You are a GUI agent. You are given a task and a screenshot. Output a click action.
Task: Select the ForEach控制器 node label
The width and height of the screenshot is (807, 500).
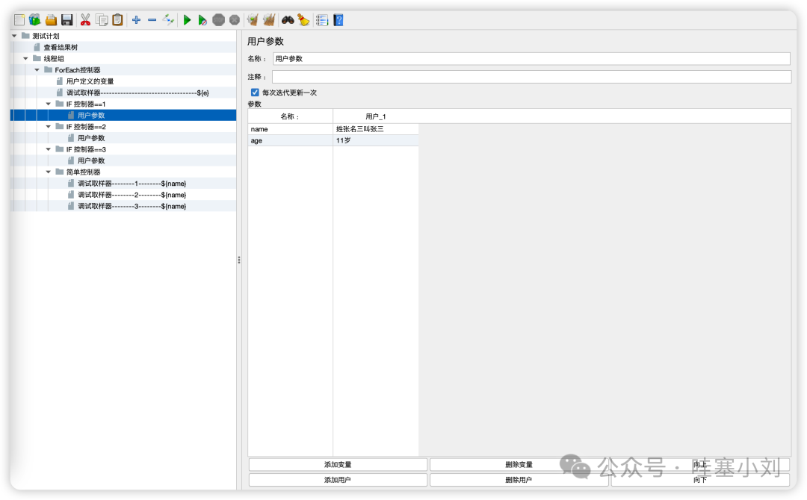point(78,70)
